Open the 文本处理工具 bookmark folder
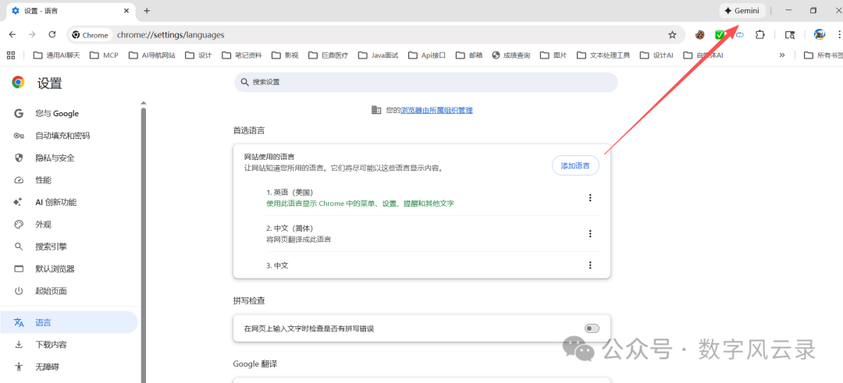The height and width of the screenshot is (383, 843). click(603, 55)
